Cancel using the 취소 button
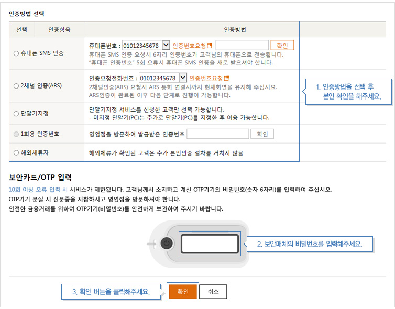 tap(213, 292)
